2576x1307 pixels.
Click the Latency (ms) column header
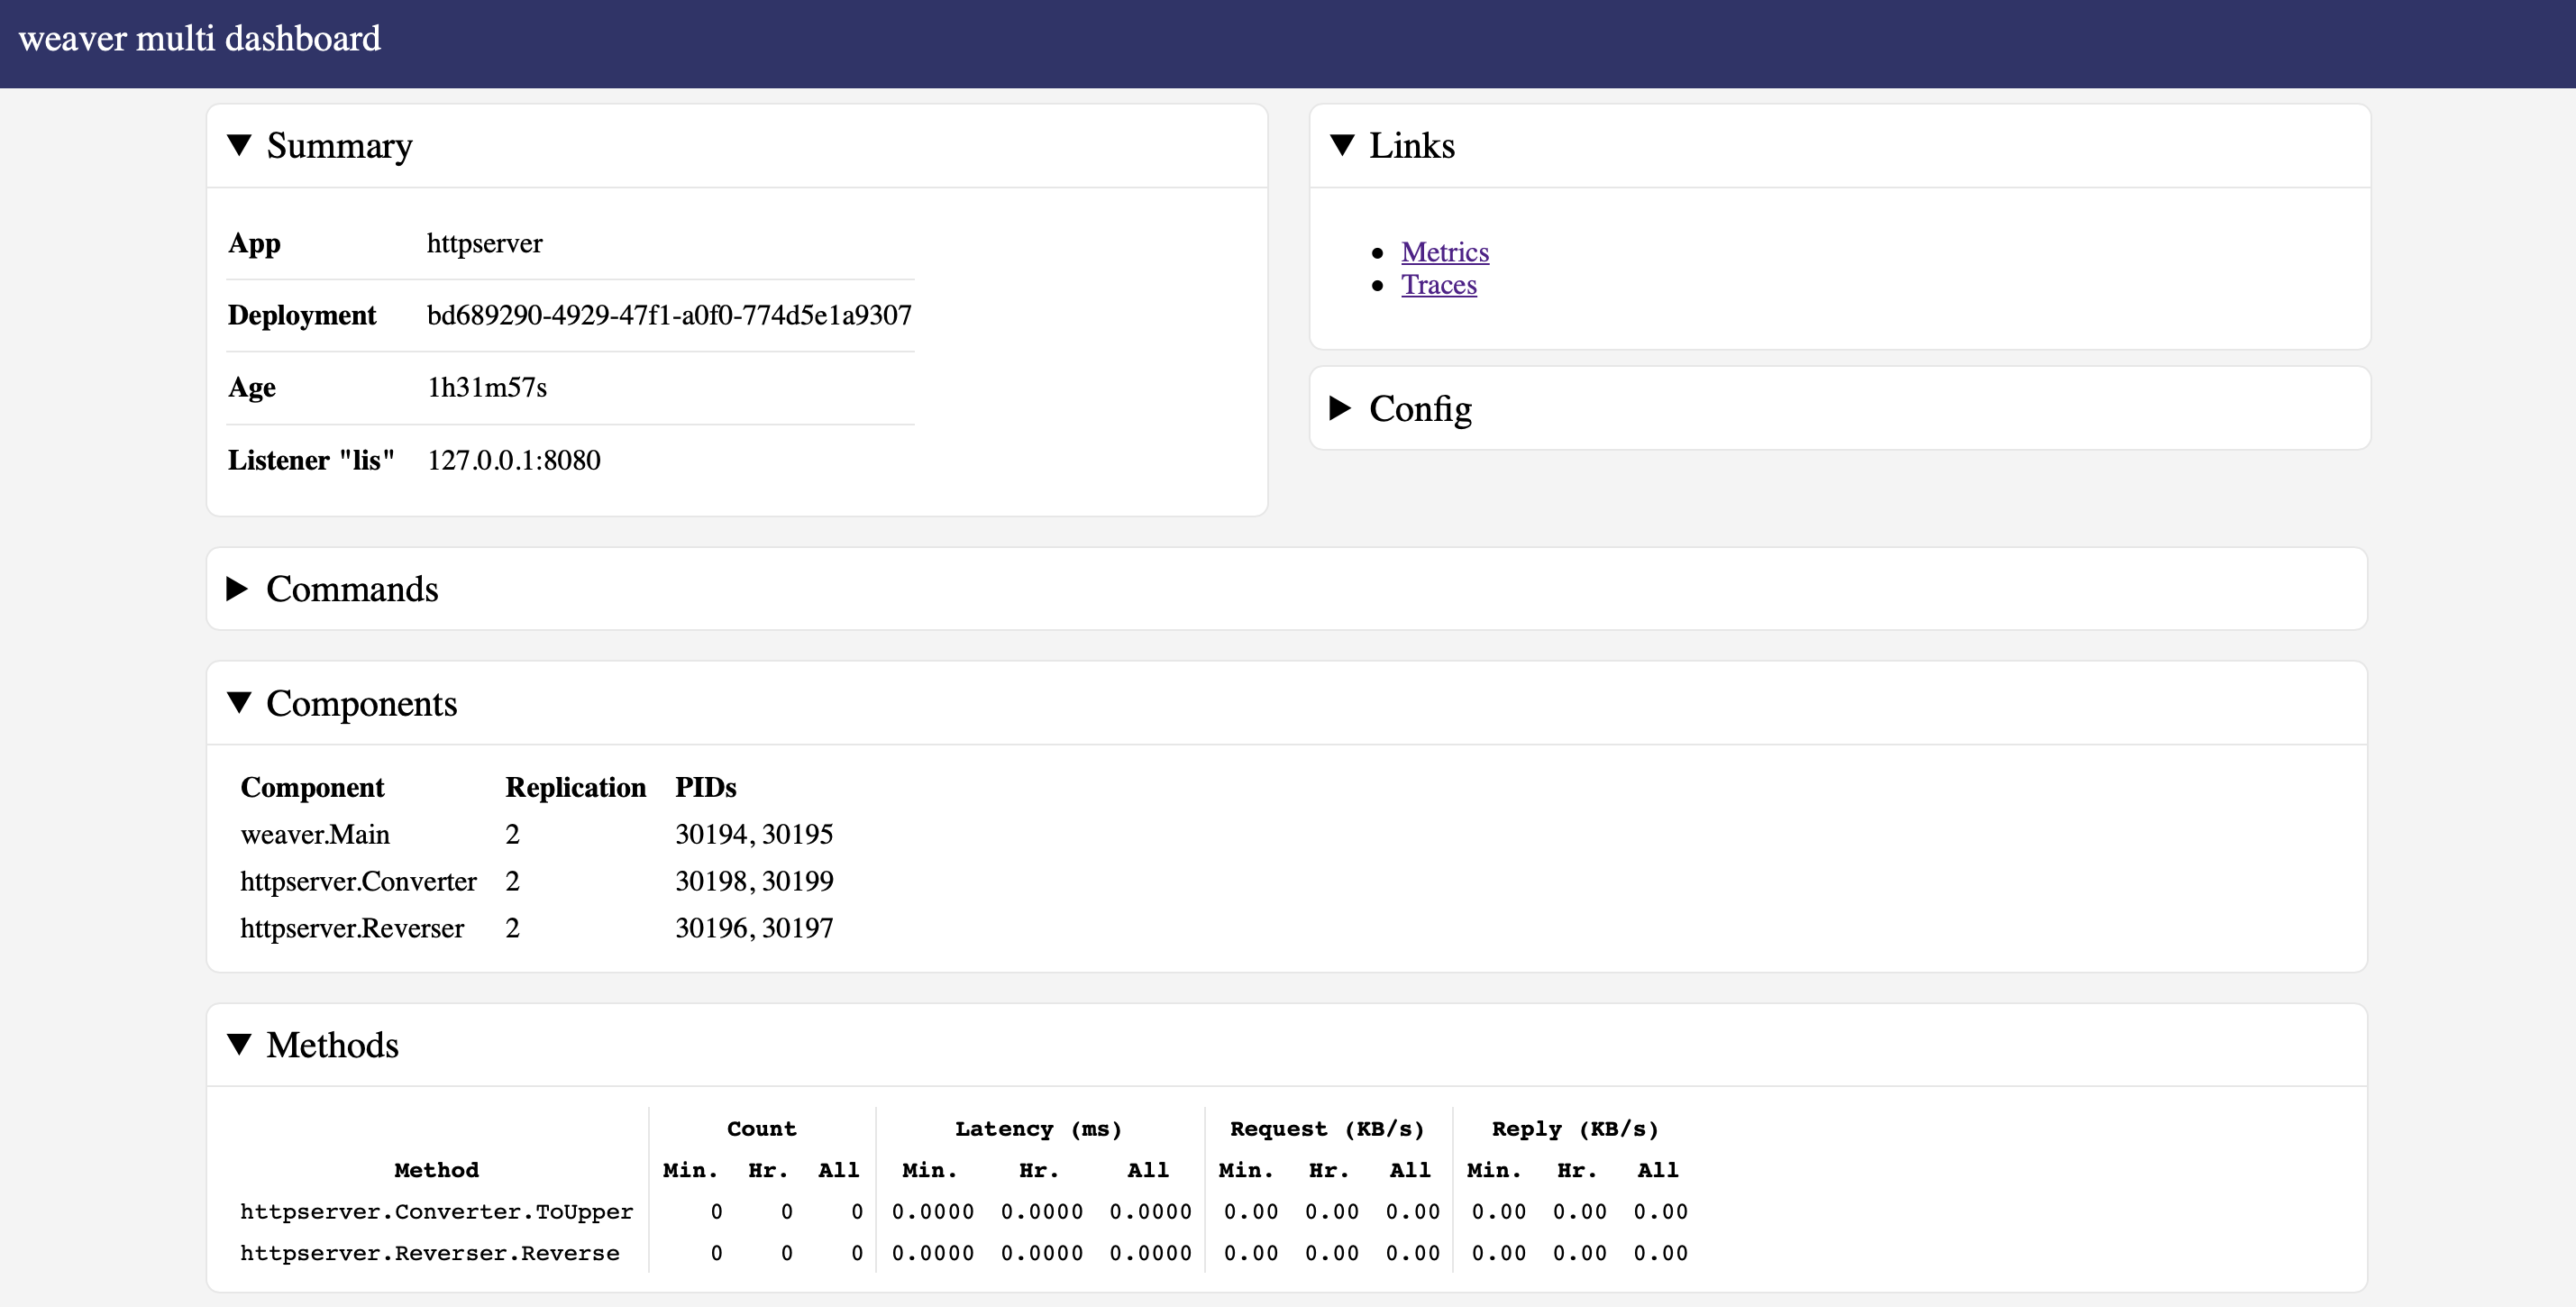click(1039, 1129)
